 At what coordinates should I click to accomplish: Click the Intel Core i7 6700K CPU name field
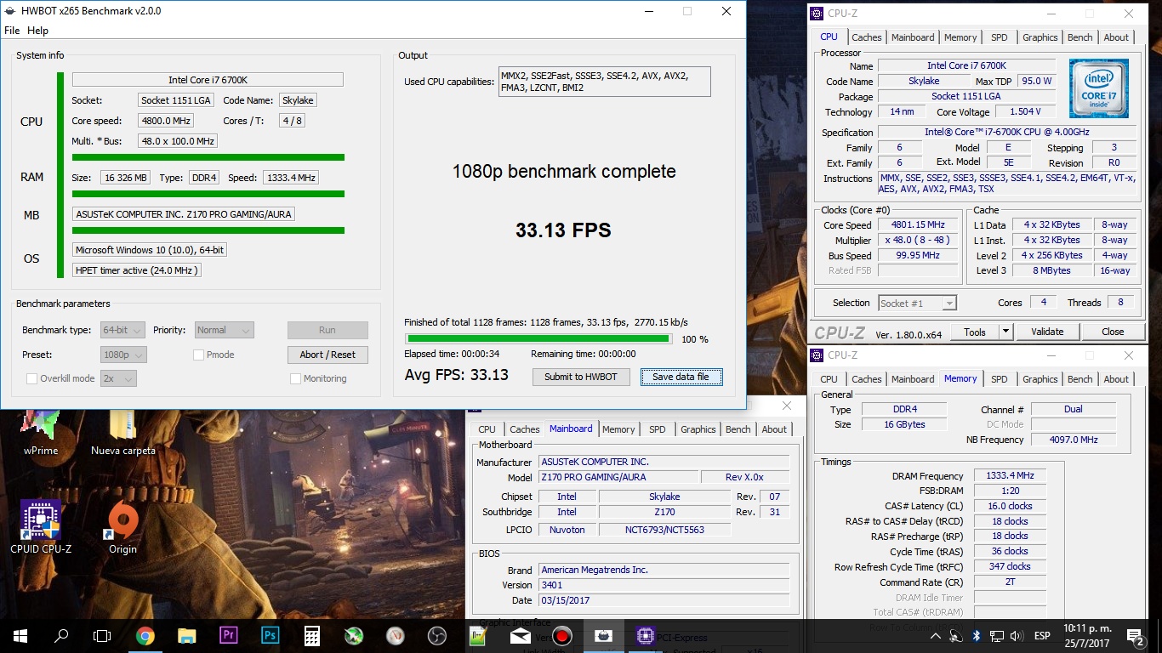(208, 80)
